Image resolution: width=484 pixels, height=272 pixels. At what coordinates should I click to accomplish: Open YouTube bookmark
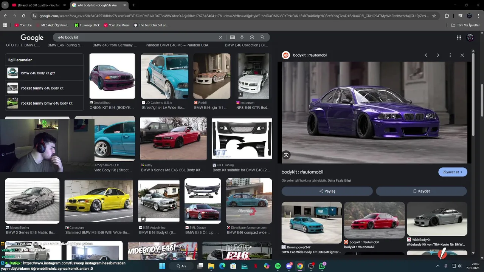23,25
